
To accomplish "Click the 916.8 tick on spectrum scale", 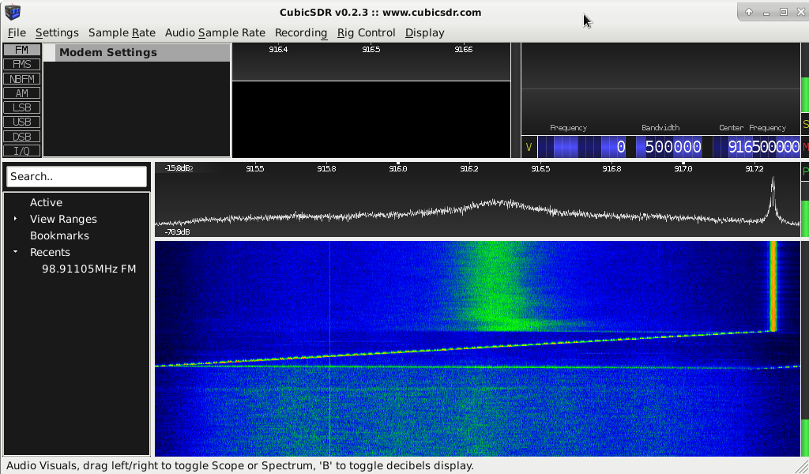I will [612, 168].
